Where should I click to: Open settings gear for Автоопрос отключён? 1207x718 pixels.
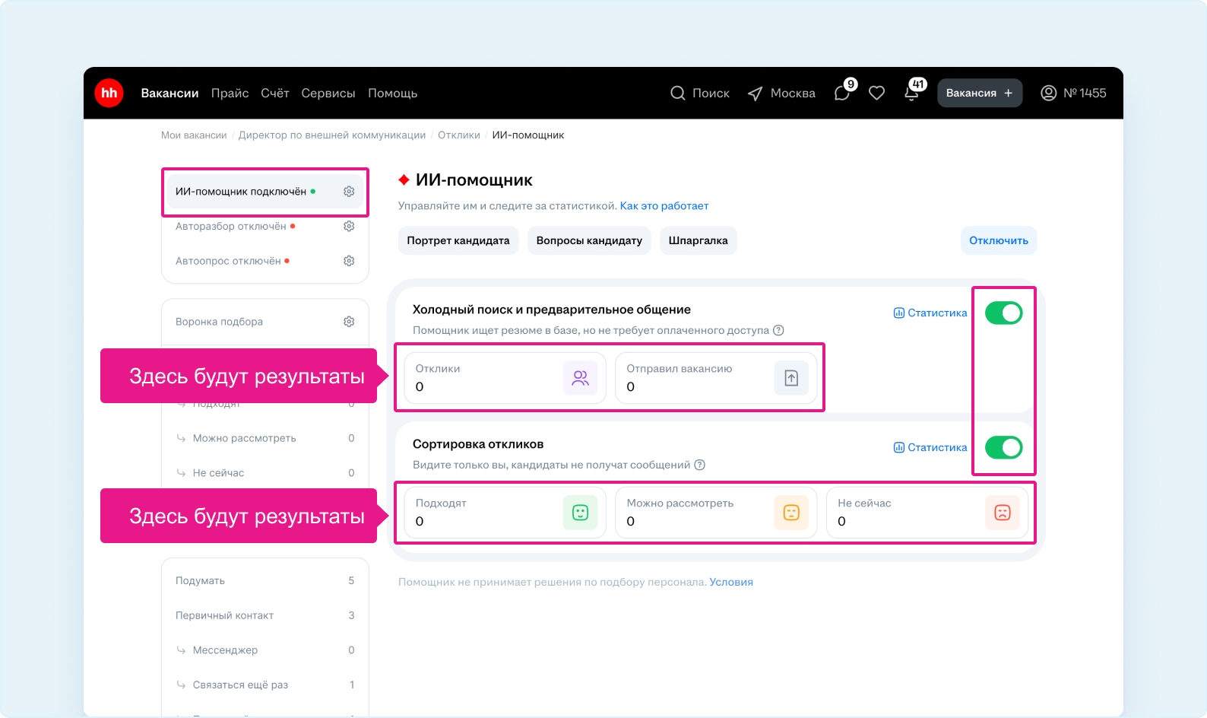(349, 261)
